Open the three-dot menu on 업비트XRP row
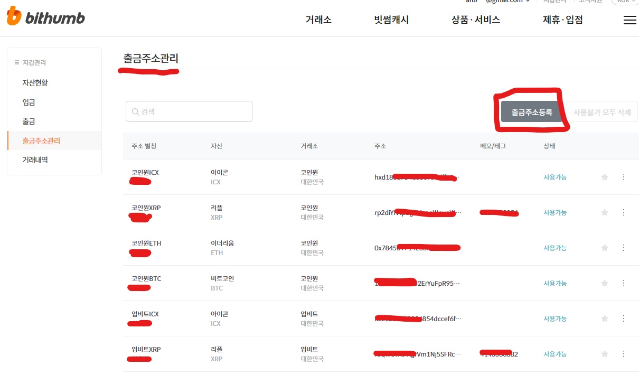The height and width of the screenshot is (375, 639). [x=623, y=354]
